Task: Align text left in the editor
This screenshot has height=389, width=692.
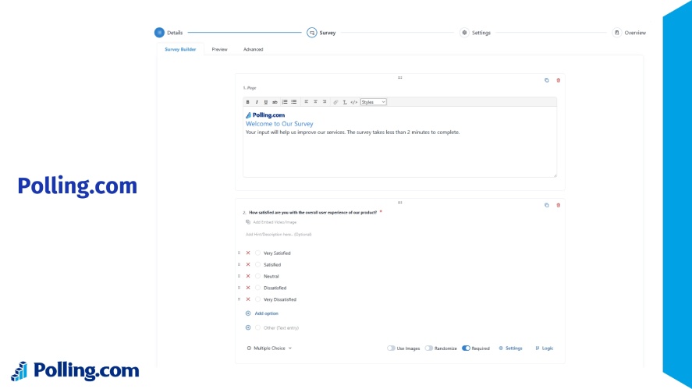Action: pos(307,102)
